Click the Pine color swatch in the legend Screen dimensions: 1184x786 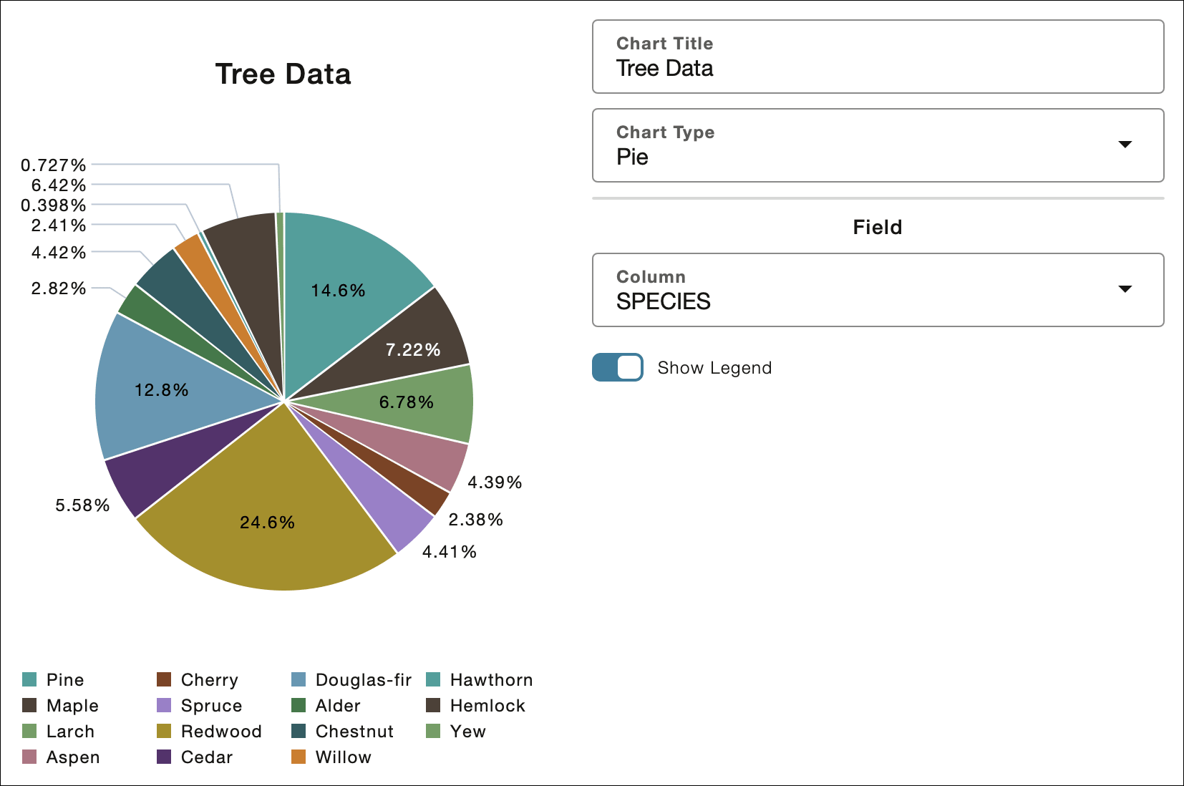point(30,679)
